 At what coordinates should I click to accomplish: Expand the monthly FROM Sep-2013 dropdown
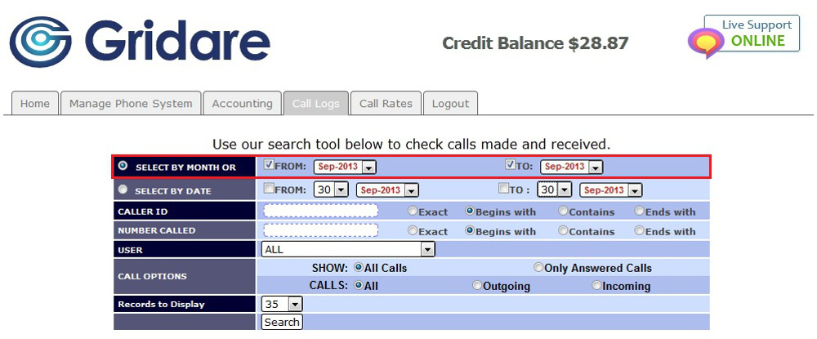click(345, 167)
